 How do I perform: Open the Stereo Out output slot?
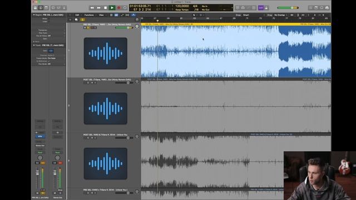pyautogui.click(x=40, y=146)
